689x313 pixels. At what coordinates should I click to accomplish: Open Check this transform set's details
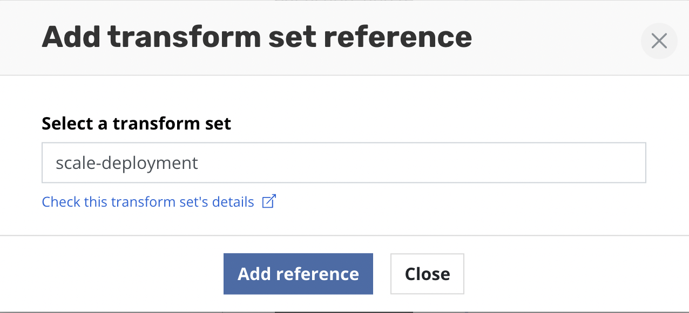click(148, 201)
